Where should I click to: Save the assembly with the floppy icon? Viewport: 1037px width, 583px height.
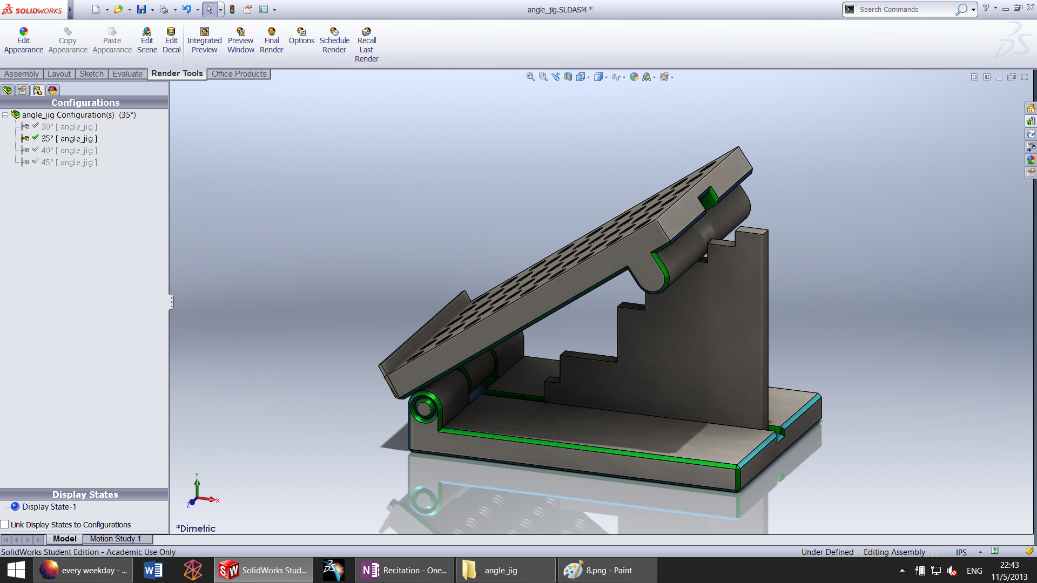141,9
